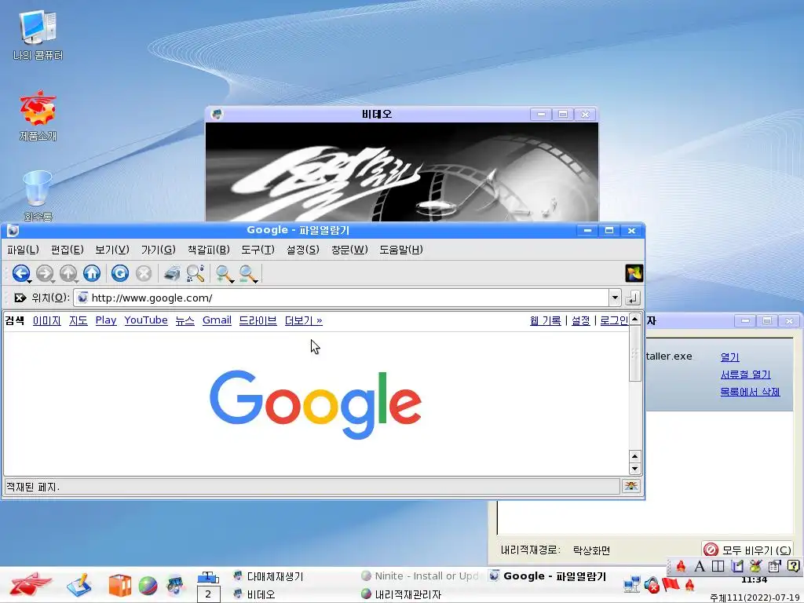Screen dimensions: 804x603
Task: Open the 창문(W) menu
Action: coord(349,250)
